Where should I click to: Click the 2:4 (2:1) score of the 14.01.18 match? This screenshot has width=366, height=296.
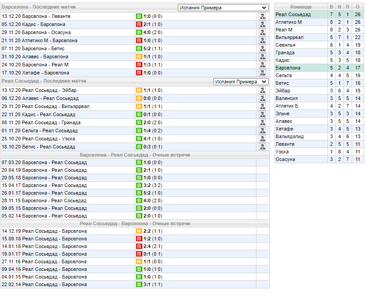153,246
